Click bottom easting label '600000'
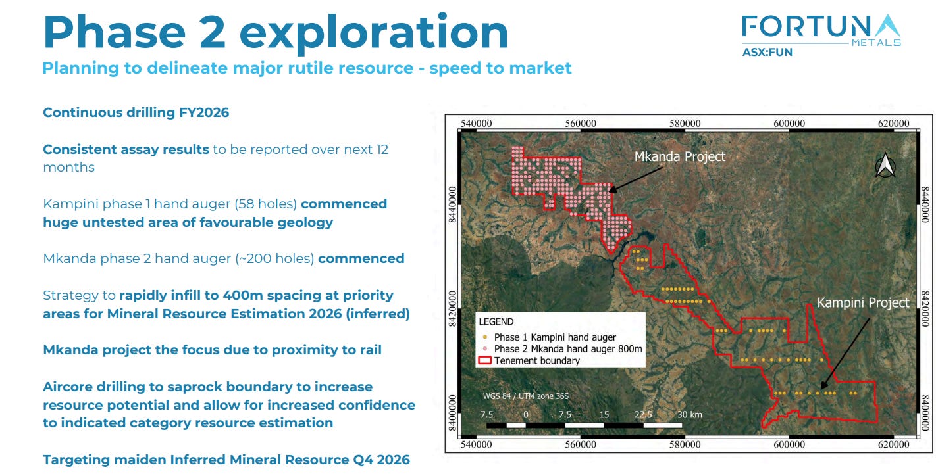 pyautogui.click(x=790, y=445)
